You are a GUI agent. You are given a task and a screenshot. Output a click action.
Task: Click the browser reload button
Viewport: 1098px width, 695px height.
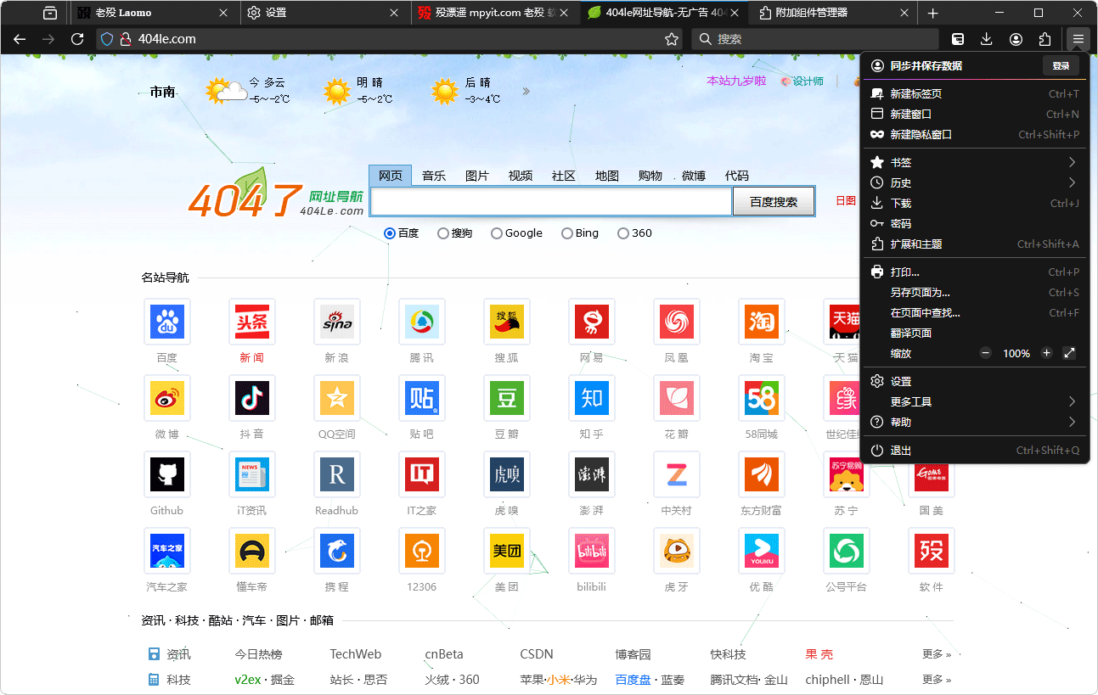[x=77, y=39]
